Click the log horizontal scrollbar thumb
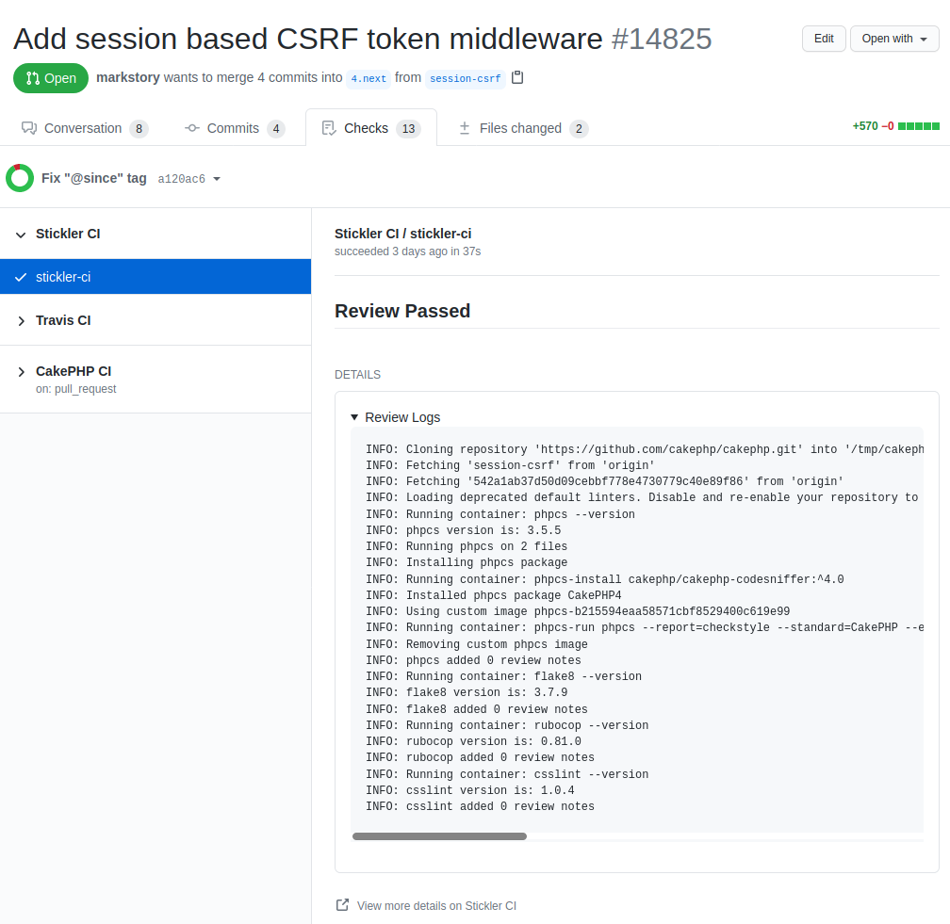Viewport: 950px width, 924px height. (439, 836)
